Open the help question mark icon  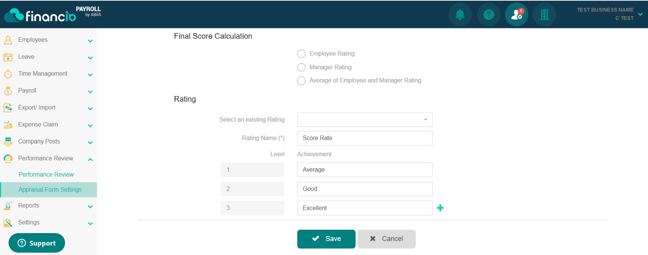[488, 15]
